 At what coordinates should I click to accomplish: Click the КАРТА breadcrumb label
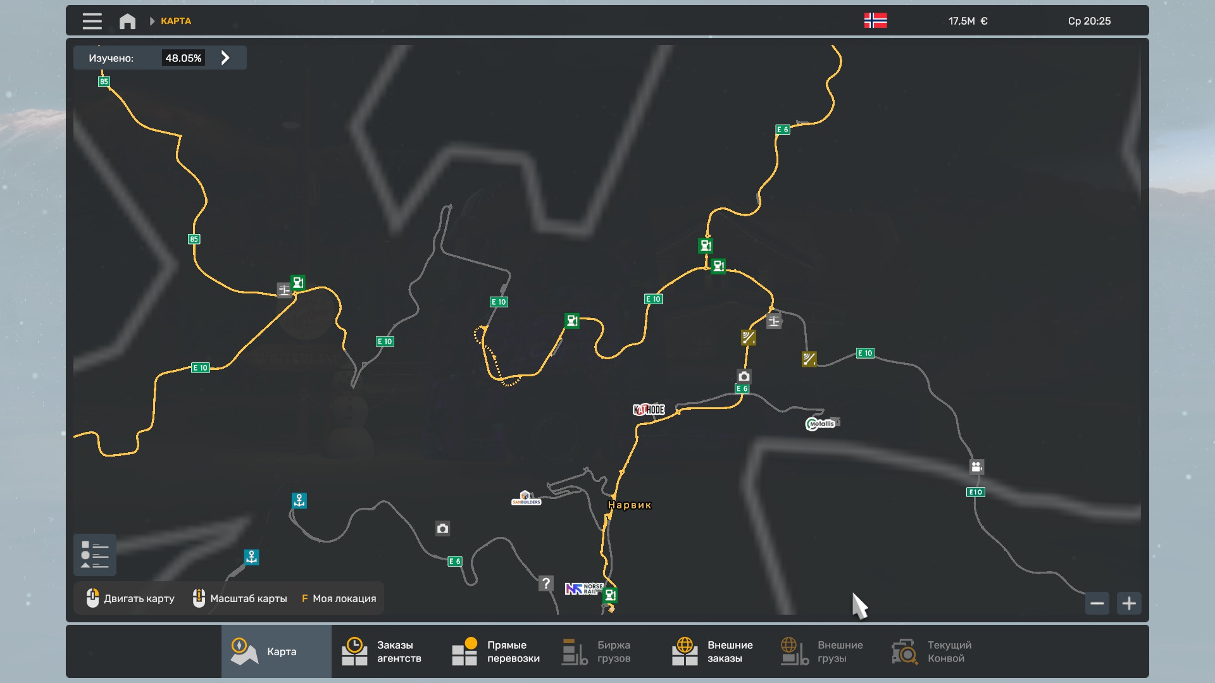pyautogui.click(x=176, y=21)
